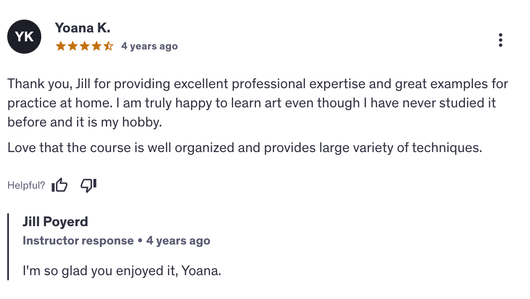Viewport: 530px width, 299px height.
Task: Mark review helpful with thumbs up
Action: (x=60, y=185)
